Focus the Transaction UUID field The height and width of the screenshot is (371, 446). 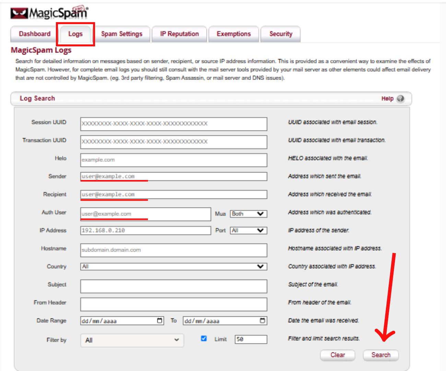174,142
